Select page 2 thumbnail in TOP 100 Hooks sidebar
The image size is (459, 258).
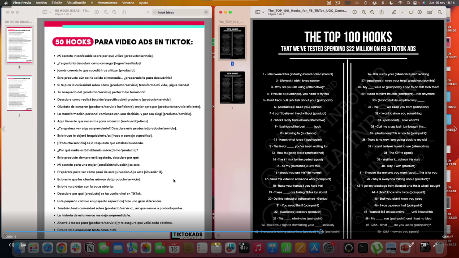(x=233, y=87)
